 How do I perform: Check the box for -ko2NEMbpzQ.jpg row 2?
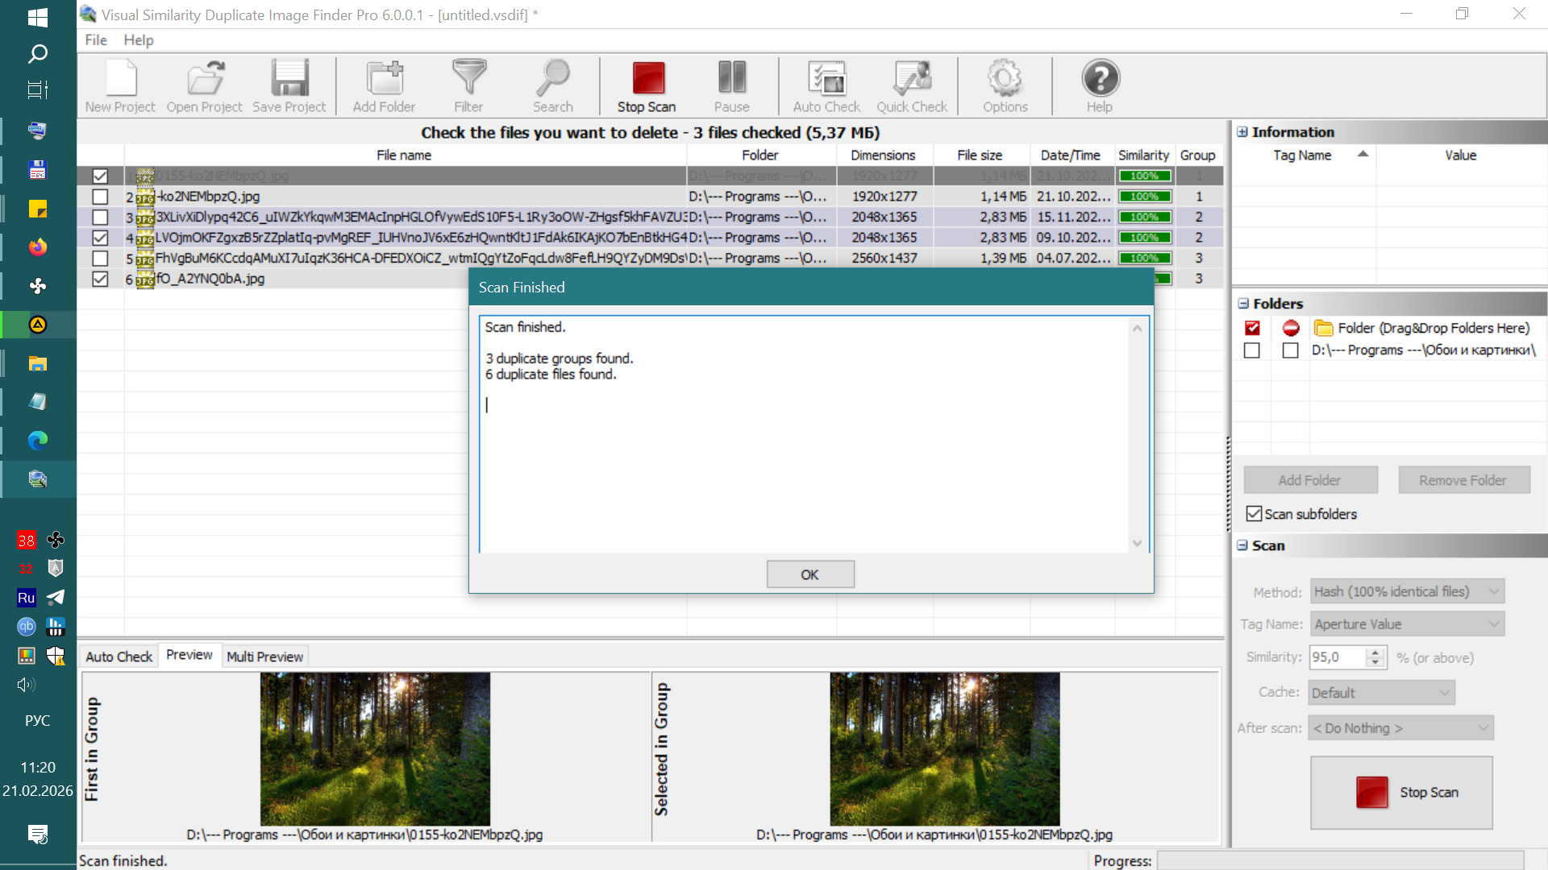100,197
